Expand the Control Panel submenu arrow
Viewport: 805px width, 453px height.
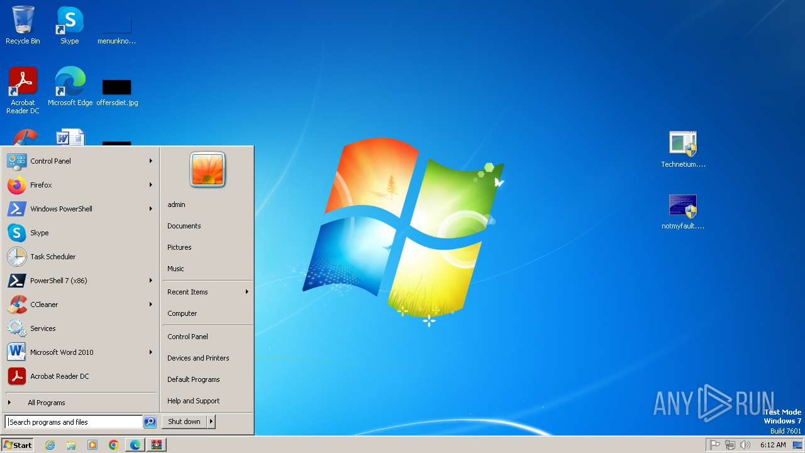click(151, 161)
